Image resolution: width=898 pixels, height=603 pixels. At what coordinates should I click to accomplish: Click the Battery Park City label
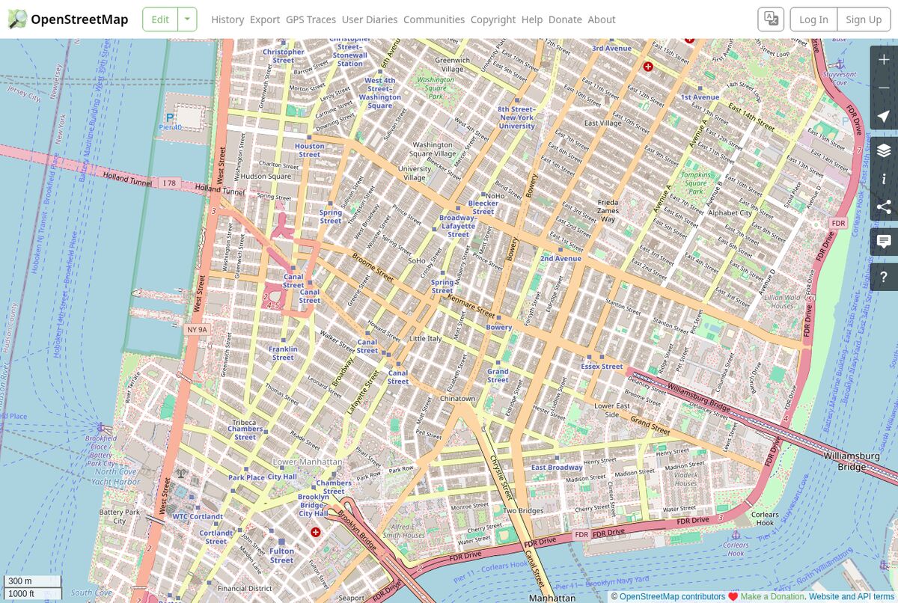pos(120,516)
